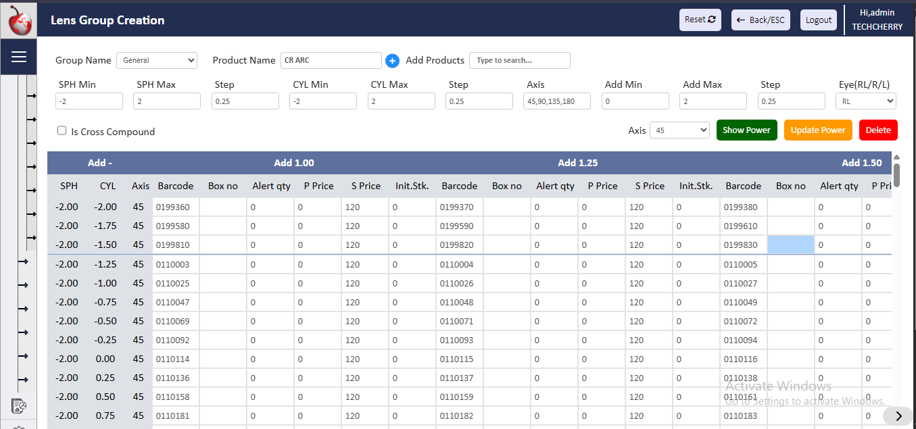Open the hamburger navigation menu
The image size is (916, 429).
tap(18, 56)
